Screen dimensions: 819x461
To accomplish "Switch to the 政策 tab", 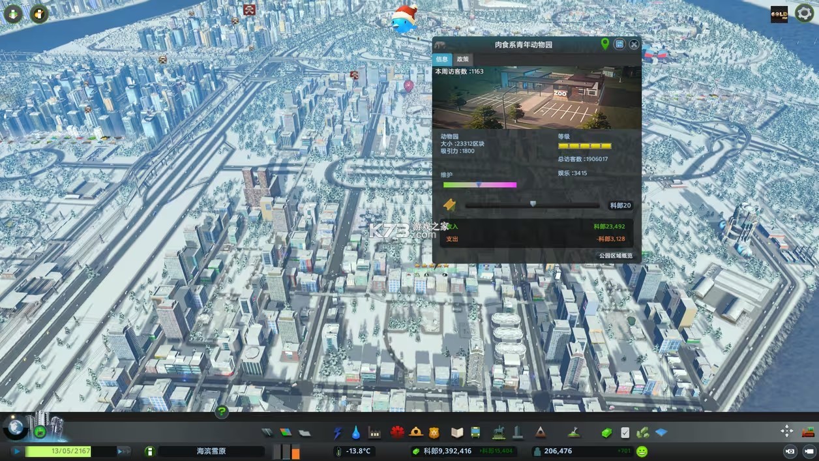I will tap(462, 59).
